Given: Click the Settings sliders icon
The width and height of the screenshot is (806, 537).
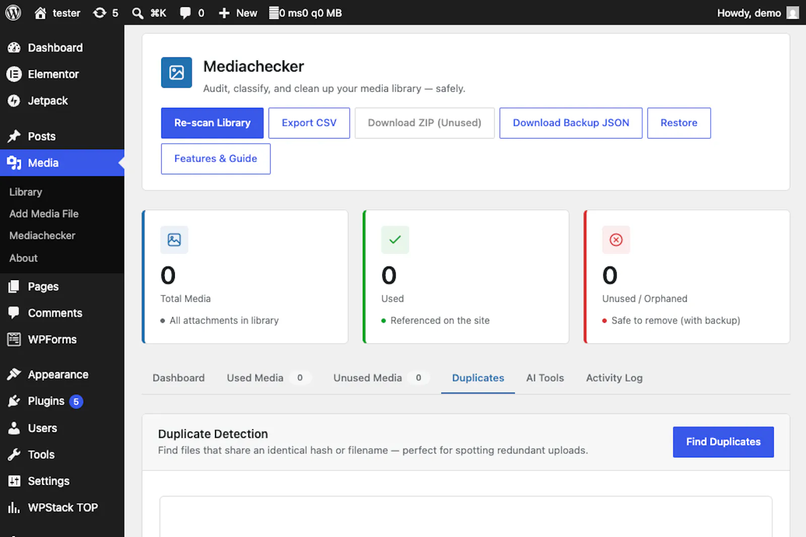Looking at the screenshot, I should (x=14, y=481).
